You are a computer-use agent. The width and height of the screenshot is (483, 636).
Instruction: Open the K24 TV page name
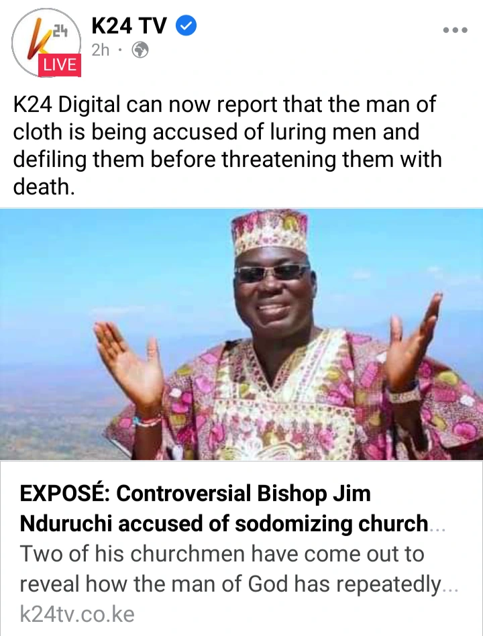[129, 25]
